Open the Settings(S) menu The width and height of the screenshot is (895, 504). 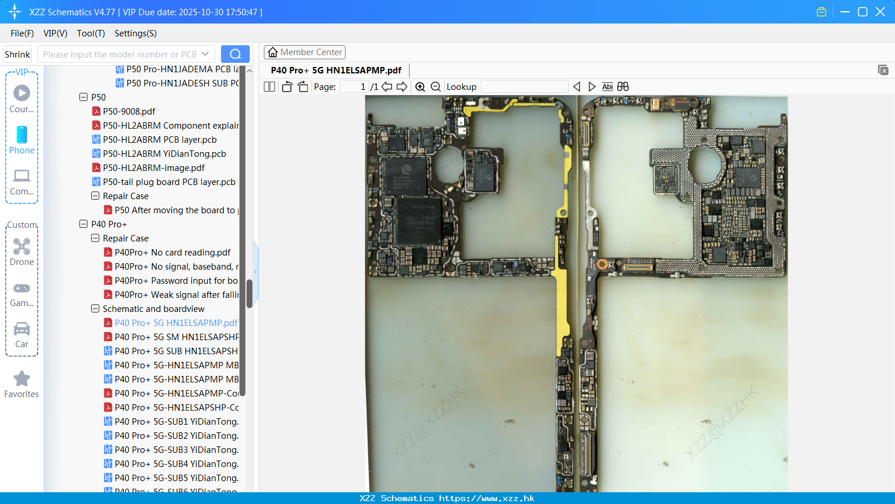pyautogui.click(x=136, y=33)
